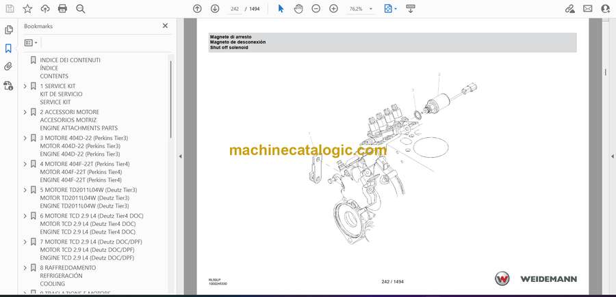Expand the 4 MOTORE 404F-22T bookmark
Image resolution: width=616 pixels, height=297 pixels.
25,164
